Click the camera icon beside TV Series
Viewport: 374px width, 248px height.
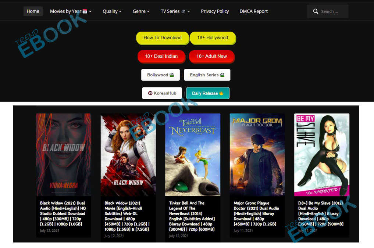(183, 11)
